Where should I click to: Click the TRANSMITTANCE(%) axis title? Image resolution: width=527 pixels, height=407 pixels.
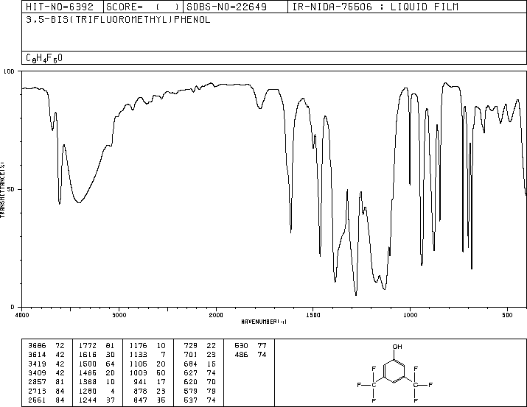point(2,190)
